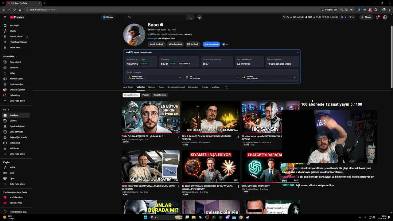Screen dimensions: 393x221
Task: Click the Topluluk button
Action: [x=193, y=44]
